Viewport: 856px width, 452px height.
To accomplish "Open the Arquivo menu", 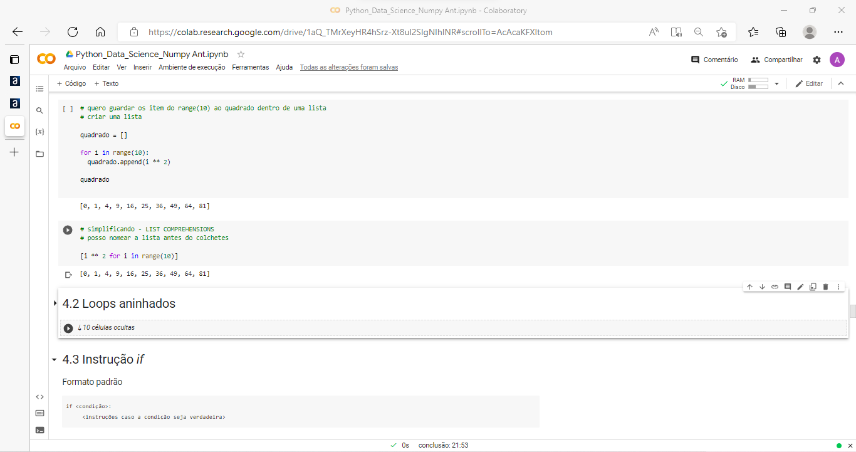I will (x=75, y=67).
